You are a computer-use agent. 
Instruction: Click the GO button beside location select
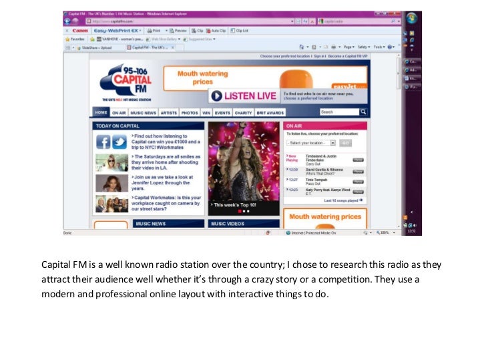[x=345, y=143]
